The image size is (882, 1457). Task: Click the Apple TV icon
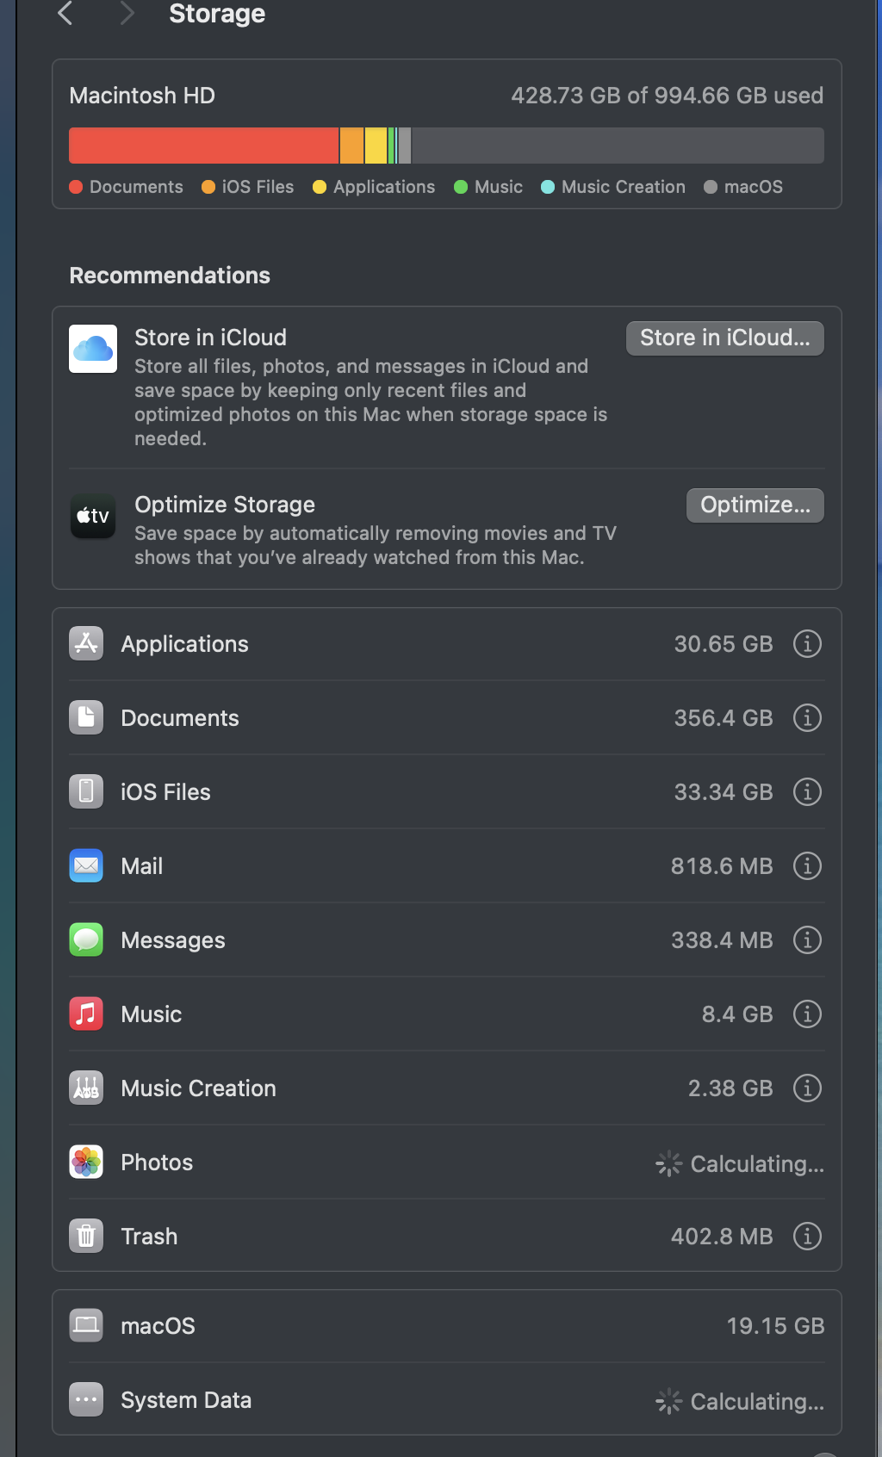click(93, 516)
